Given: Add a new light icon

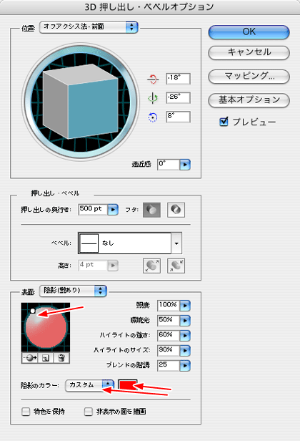Looking at the screenshot, I should [x=46, y=358].
